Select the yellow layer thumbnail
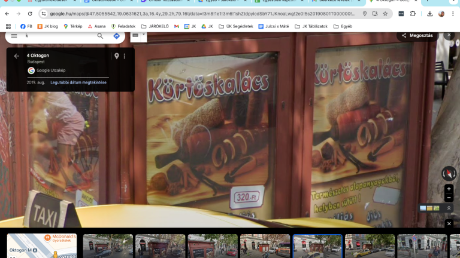Screen dimensions: 460x258 pos(429,208)
